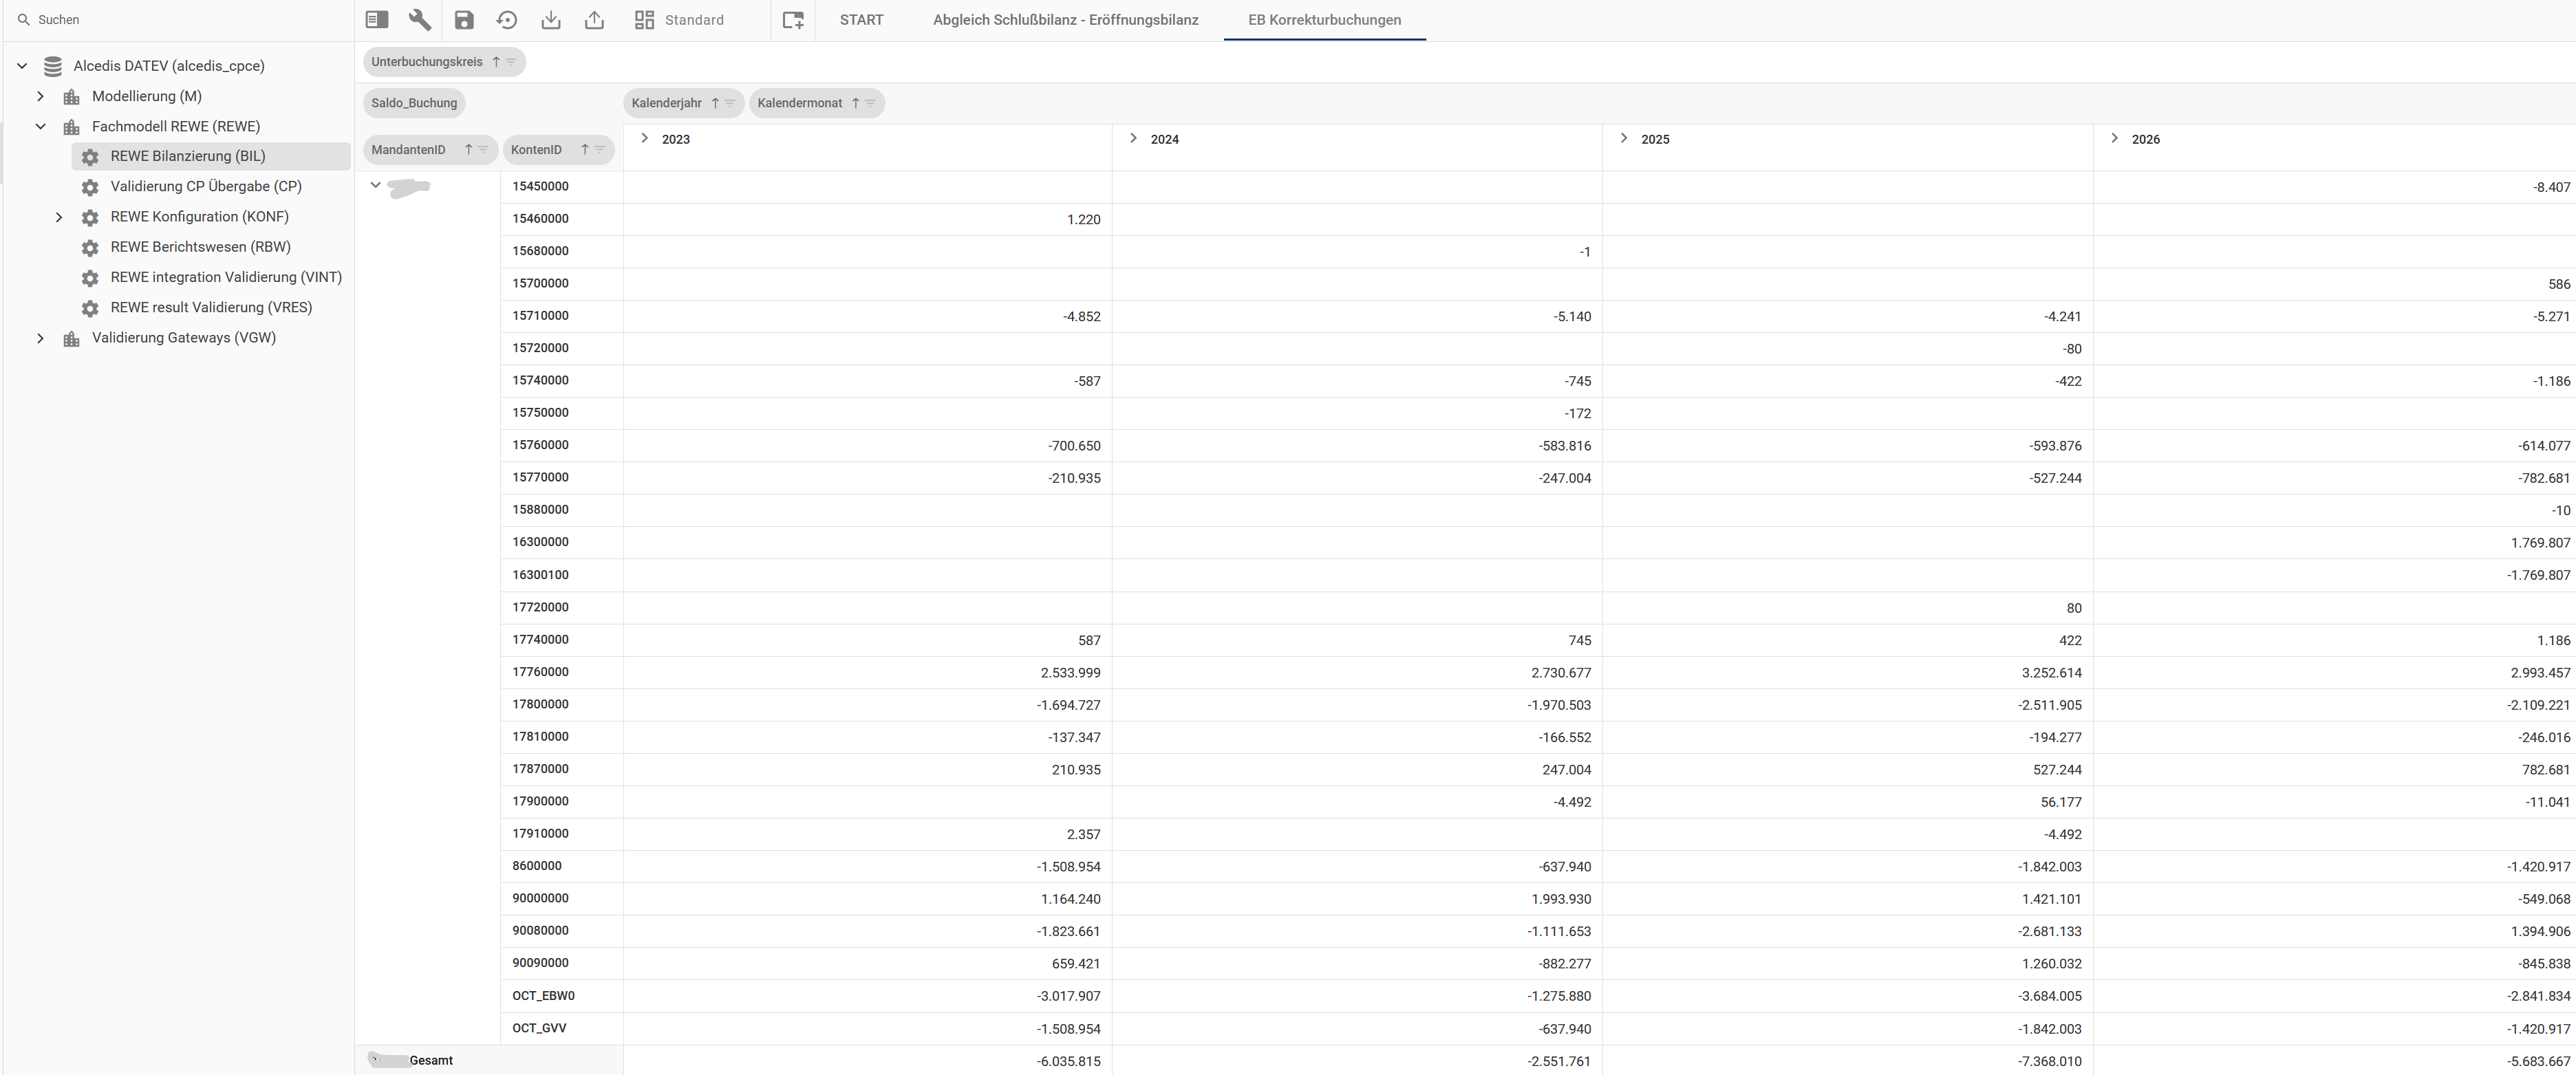Toggle sort arrow on Kalenderjahr chip
The height and width of the screenshot is (1075, 2576).
click(x=715, y=103)
